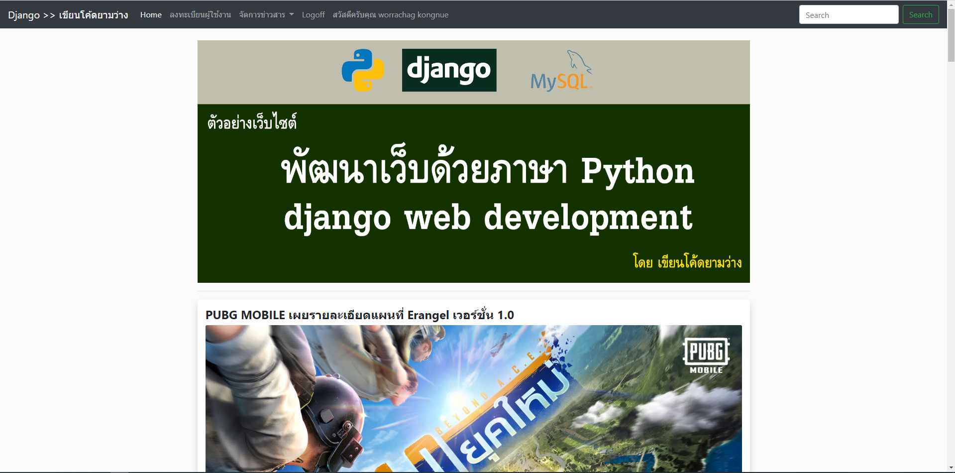Focus the Search input field
955x473 pixels.
pos(849,14)
